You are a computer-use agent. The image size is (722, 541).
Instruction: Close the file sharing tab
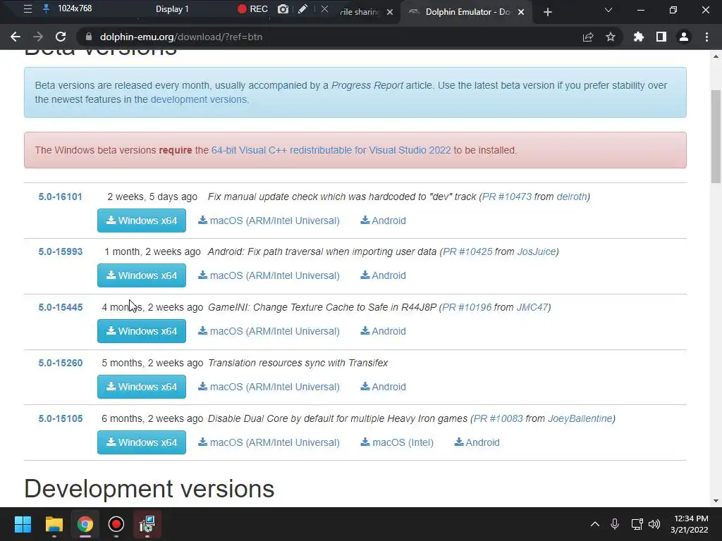[x=390, y=12]
